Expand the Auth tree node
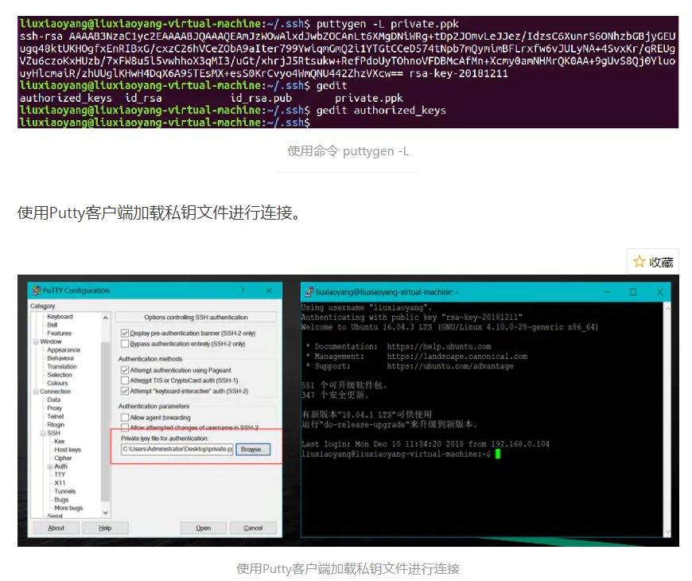Viewport: 692px width, 581px height. click(50, 466)
